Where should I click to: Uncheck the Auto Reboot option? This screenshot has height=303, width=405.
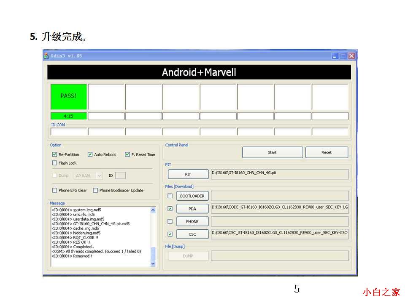pyautogui.click(x=90, y=154)
